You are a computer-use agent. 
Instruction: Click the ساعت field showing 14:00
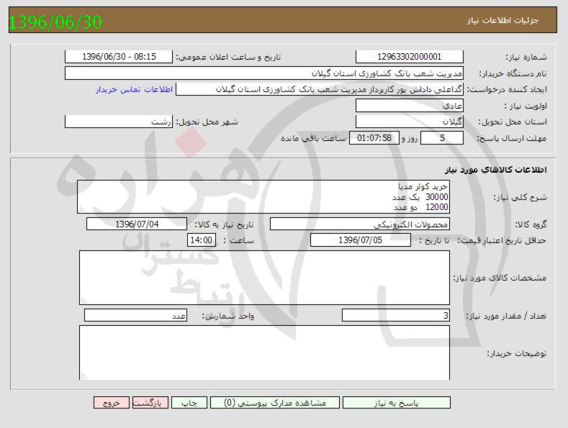201,240
